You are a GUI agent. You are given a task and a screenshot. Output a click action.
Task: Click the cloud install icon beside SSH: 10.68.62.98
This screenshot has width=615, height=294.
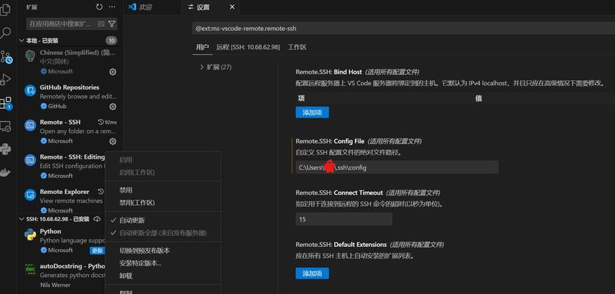[x=97, y=219]
